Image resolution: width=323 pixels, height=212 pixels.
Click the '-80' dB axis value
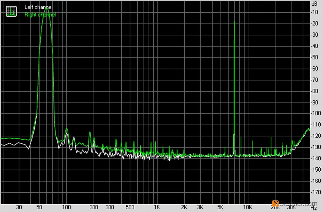tap(315, 91)
